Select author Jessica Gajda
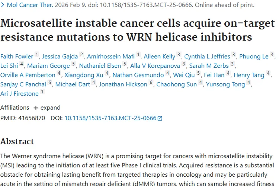This screenshot has height=186, width=279. (x=60, y=57)
